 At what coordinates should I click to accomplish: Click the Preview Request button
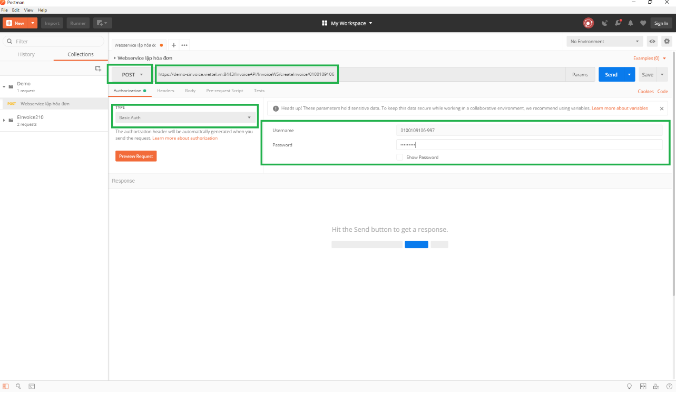(x=136, y=156)
